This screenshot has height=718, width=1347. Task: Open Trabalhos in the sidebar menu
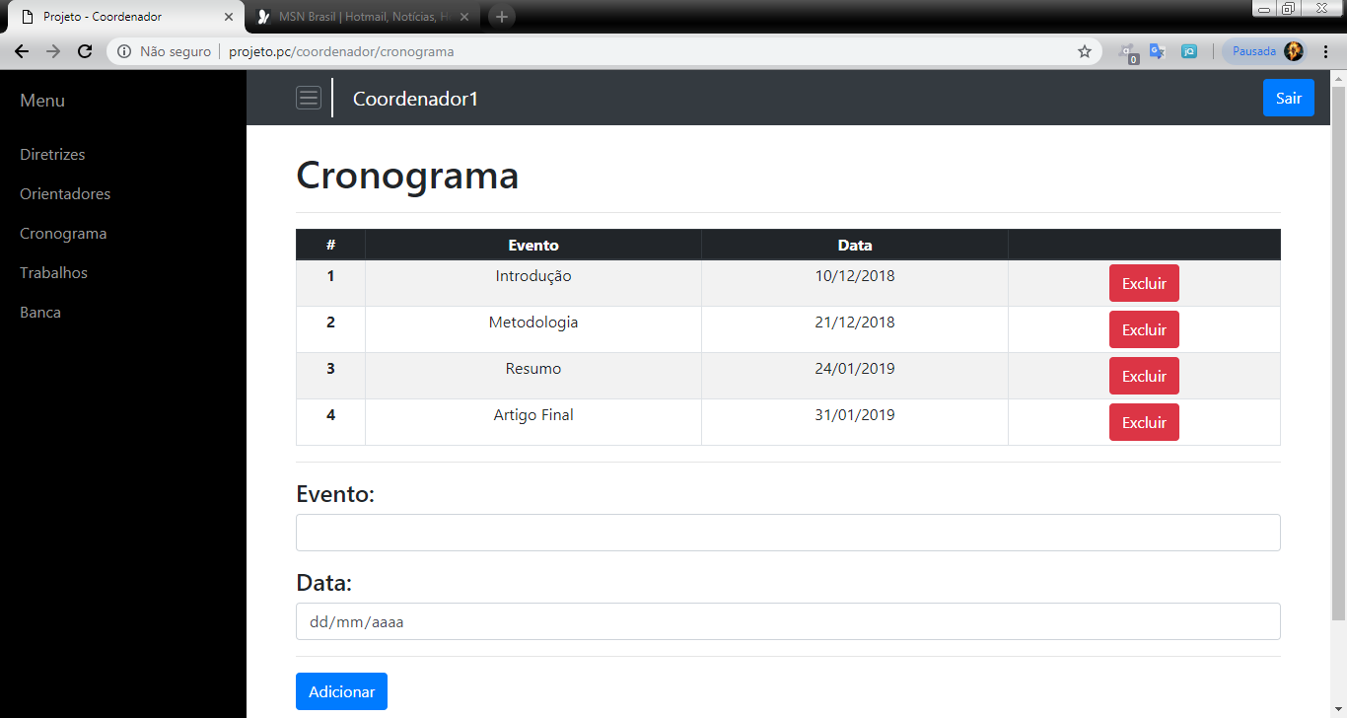pyautogui.click(x=53, y=273)
